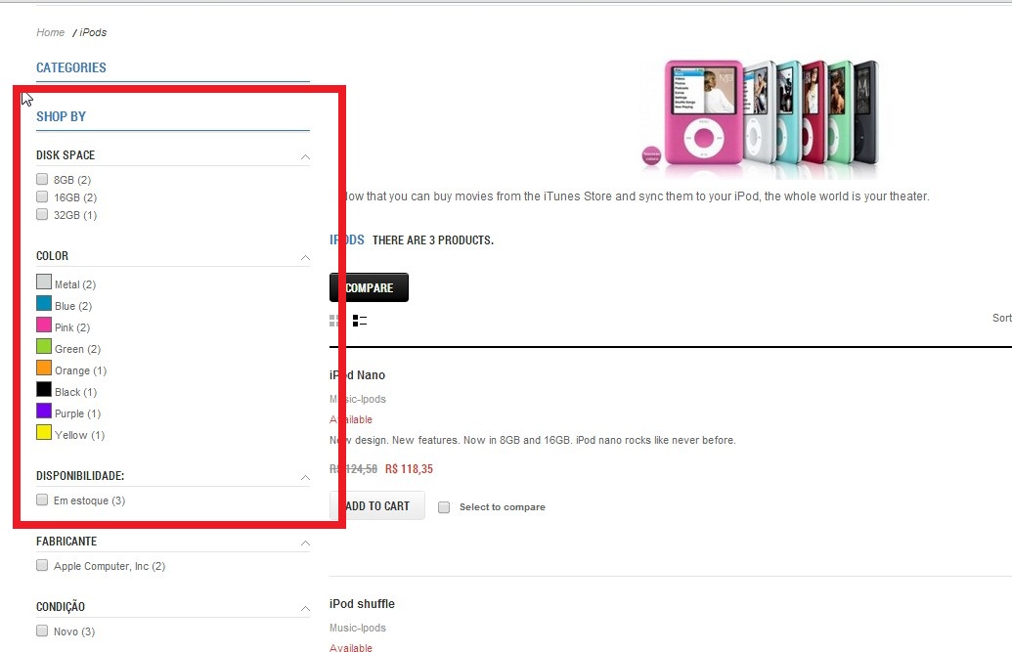Go to Home breadcrumb link
This screenshot has height=652, width=1012.
[50, 32]
